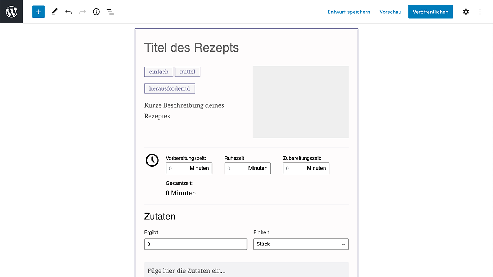Open the block list view
This screenshot has width=493, height=277.
click(x=110, y=12)
